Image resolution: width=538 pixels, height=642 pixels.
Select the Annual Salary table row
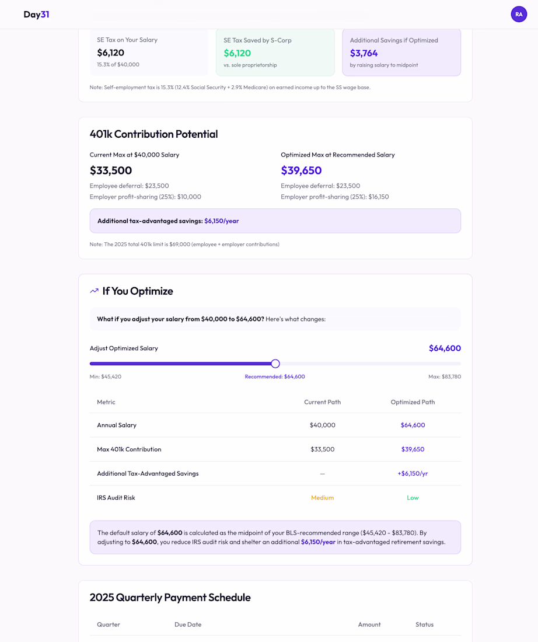click(x=275, y=425)
